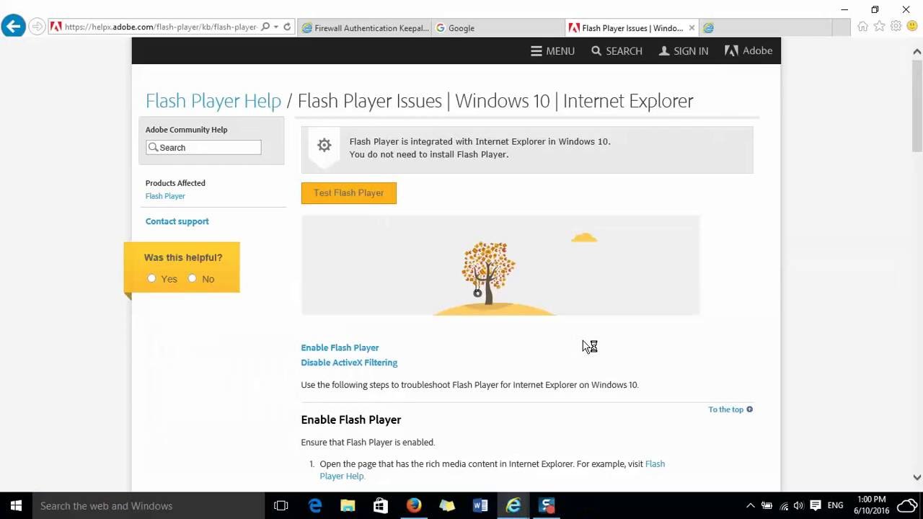The image size is (923, 519).
Task: Open Word from the taskbar
Action: click(x=480, y=506)
